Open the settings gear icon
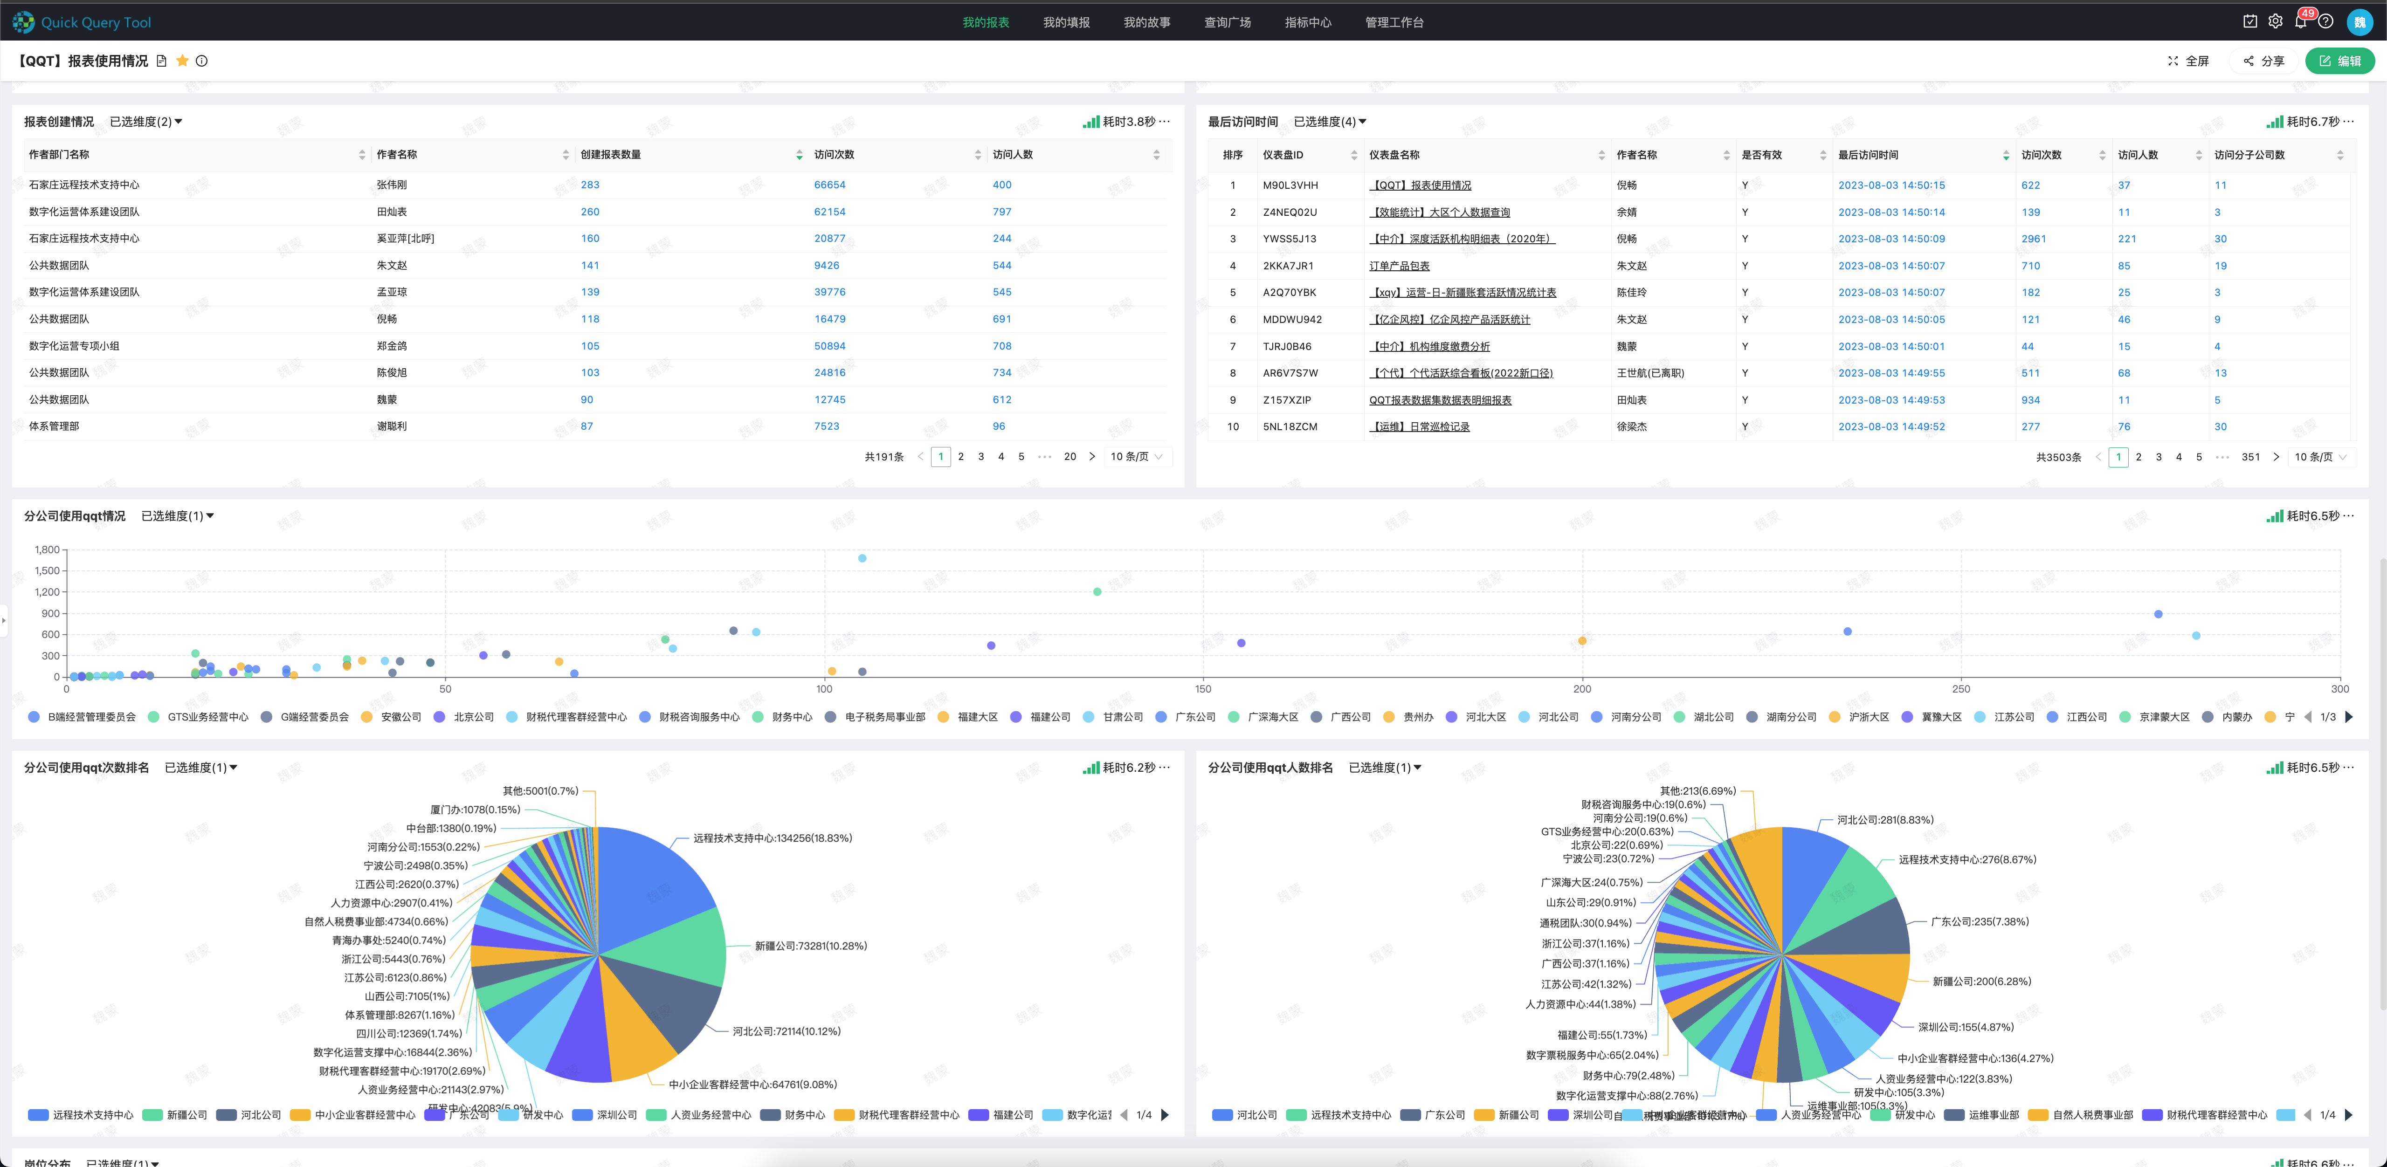 click(x=2275, y=21)
